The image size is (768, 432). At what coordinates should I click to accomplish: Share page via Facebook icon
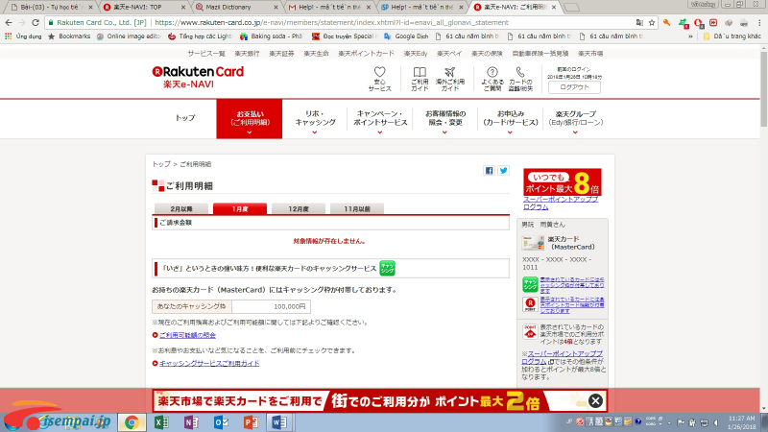pyautogui.click(x=489, y=171)
